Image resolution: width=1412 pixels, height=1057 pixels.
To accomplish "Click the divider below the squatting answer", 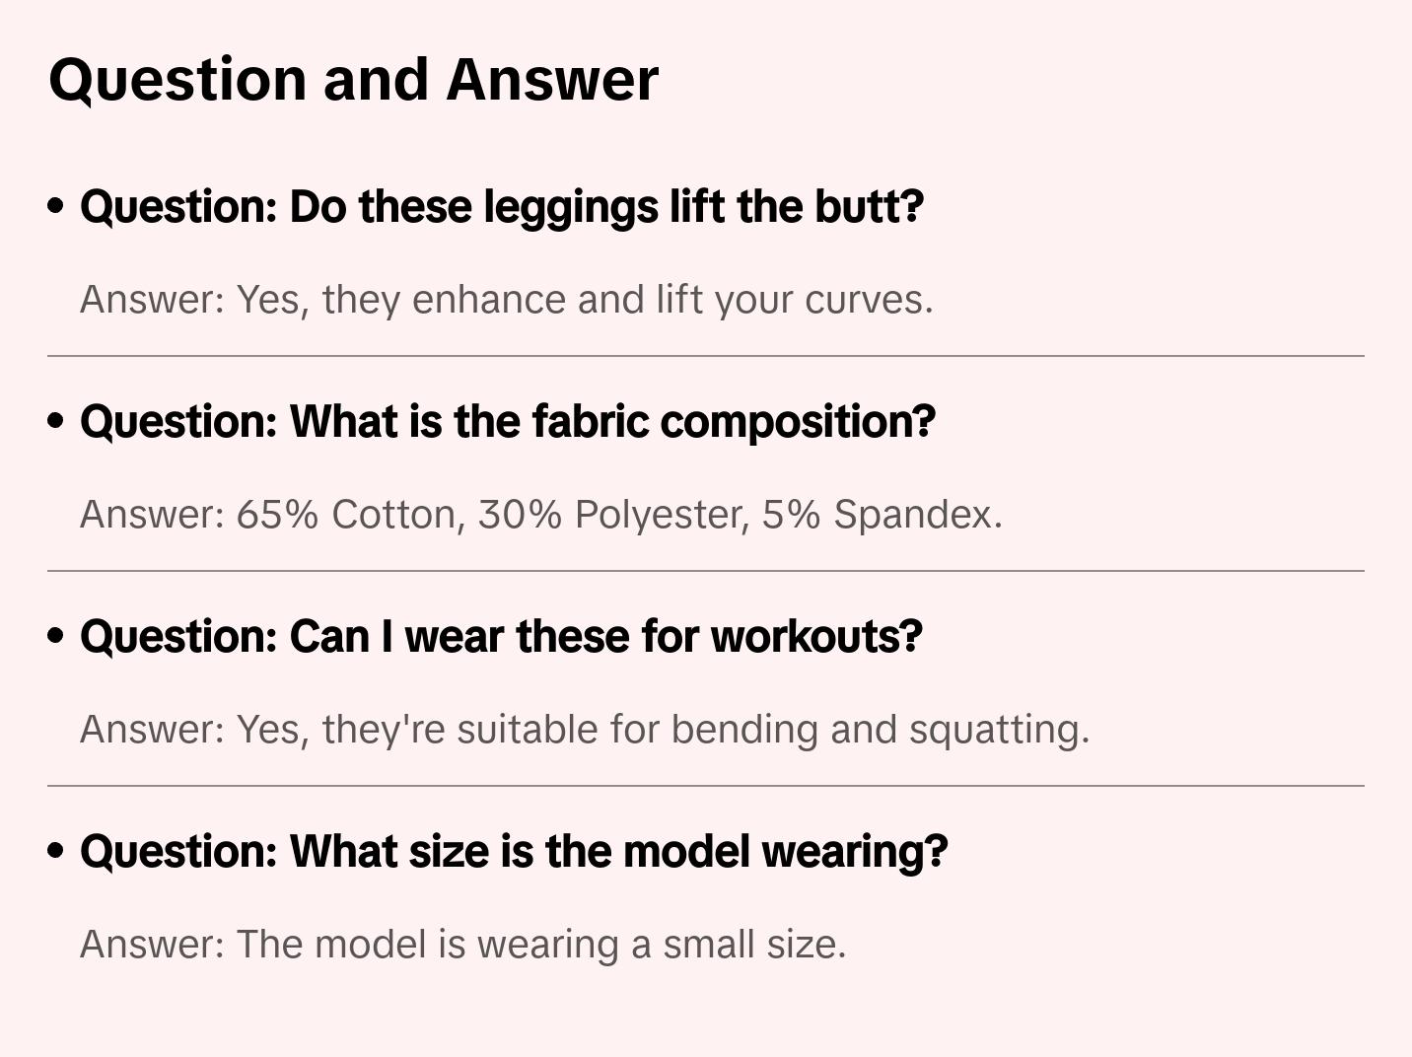I will 706,786.
